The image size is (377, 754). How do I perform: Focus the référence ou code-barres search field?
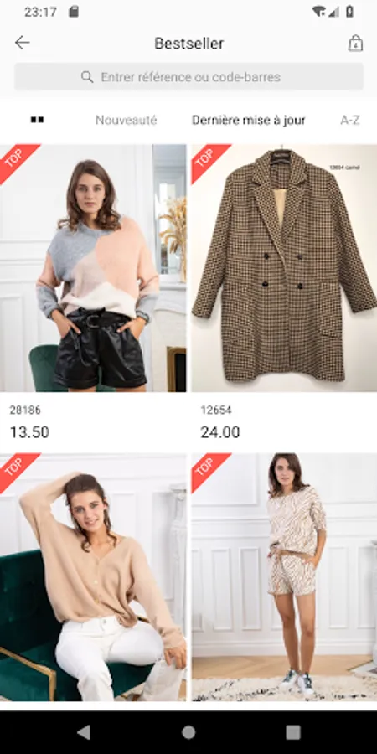188,77
